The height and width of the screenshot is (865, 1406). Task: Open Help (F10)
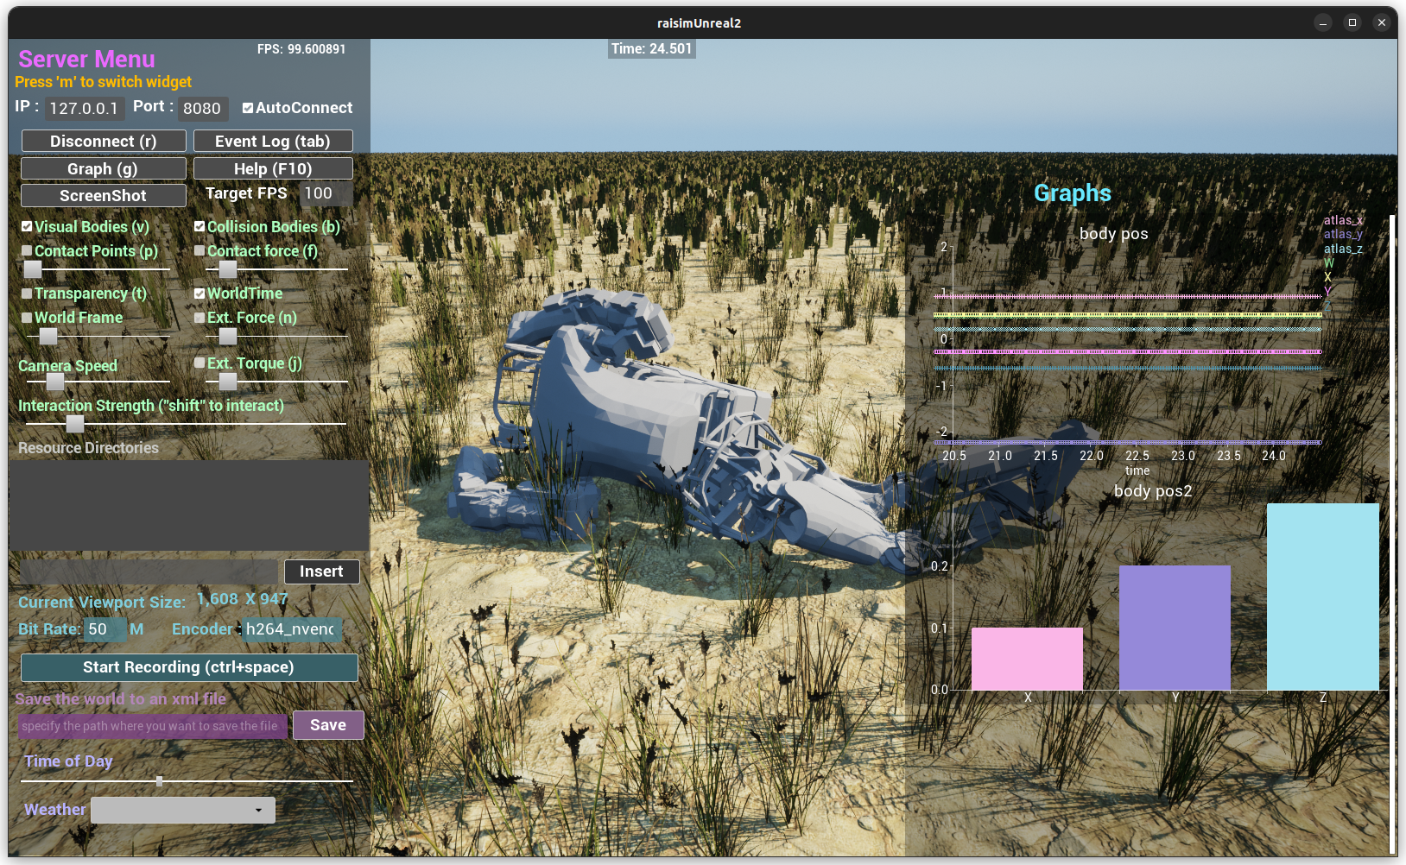coord(273,169)
